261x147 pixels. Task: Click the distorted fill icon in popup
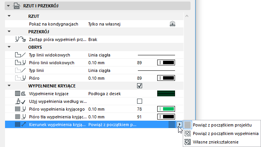click(187, 142)
